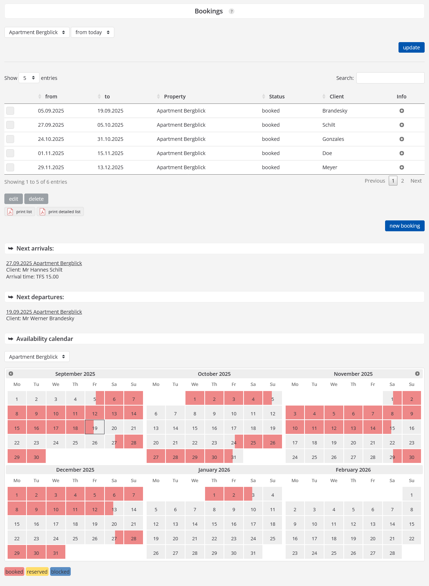Open the Apartment Bergblick property filter dropdown

pos(37,32)
